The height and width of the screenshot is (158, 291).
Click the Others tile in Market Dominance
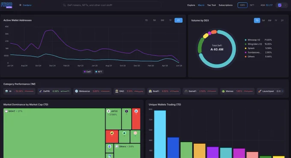tap(127, 151)
